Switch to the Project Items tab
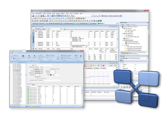168x117 pixels. point(134,53)
